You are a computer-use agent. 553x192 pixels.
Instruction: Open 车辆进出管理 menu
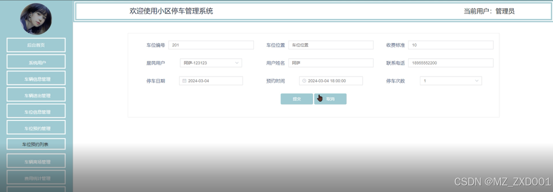pyautogui.click(x=36, y=95)
